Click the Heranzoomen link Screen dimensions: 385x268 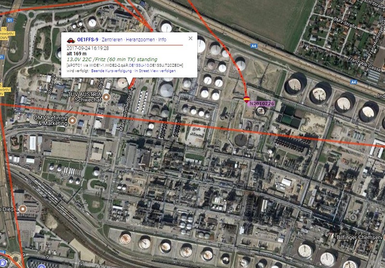click(140, 39)
